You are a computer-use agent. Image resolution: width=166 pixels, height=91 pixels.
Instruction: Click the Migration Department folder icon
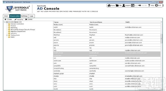pos(9,32)
